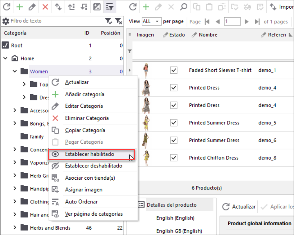Screen dimensions: 294x235
Task: Open the grid column chooser icon beside Imagen
Action: [129, 34]
